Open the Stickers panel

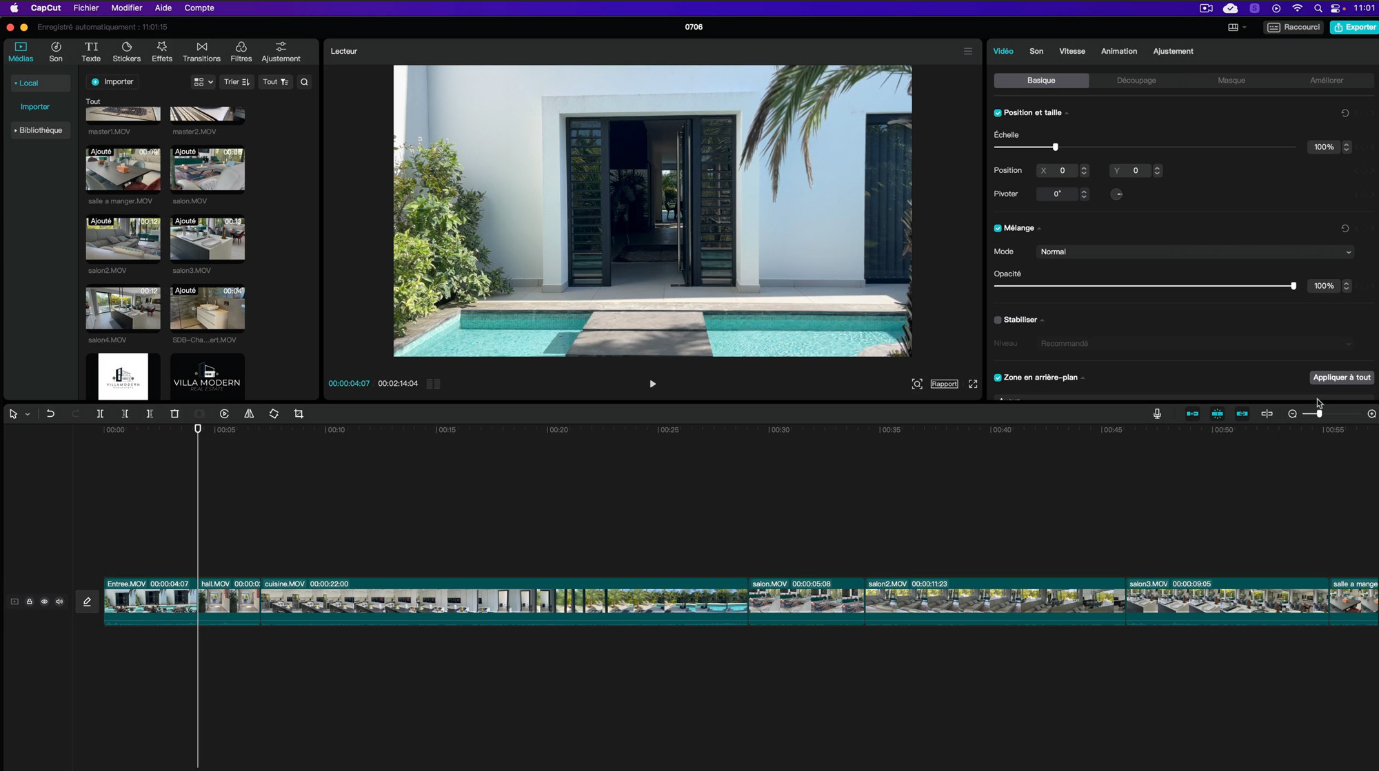point(126,52)
